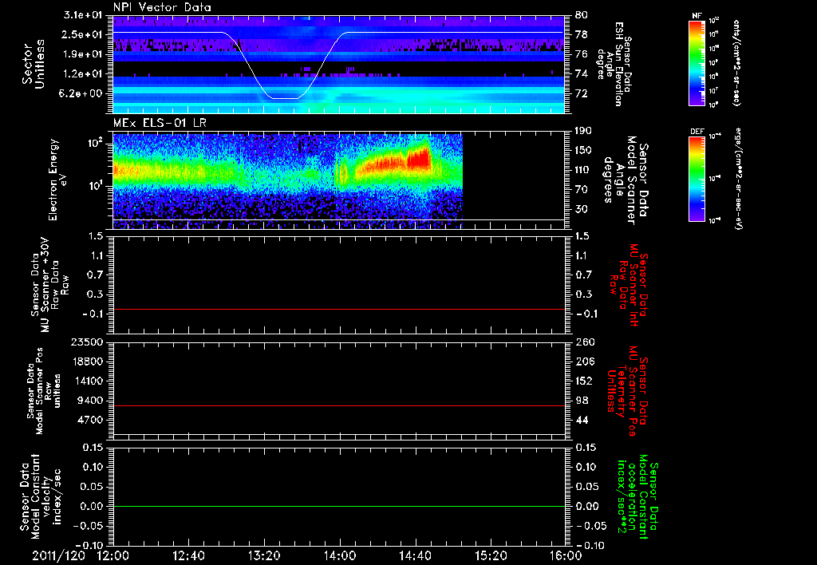Click the '3.1e+01' sector tick label
The height and width of the screenshot is (565, 817).
(83, 15)
